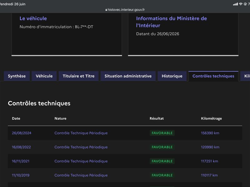This screenshot has height=187, width=250.
Task: Click the 117251 km mileage value
Action: tap(209, 161)
